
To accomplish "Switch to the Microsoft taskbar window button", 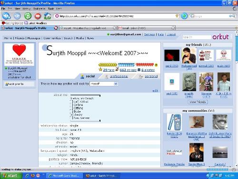I will click(x=65, y=176).
